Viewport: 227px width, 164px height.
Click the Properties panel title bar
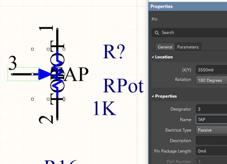[188, 7]
